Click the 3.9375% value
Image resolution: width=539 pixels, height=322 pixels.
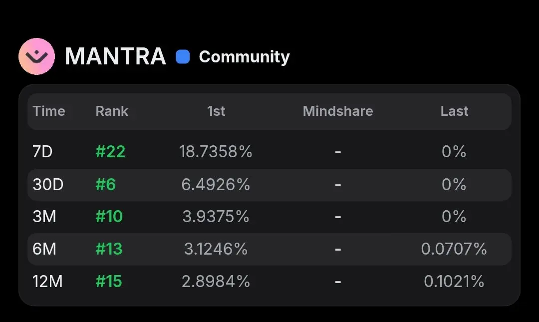[216, 217]
